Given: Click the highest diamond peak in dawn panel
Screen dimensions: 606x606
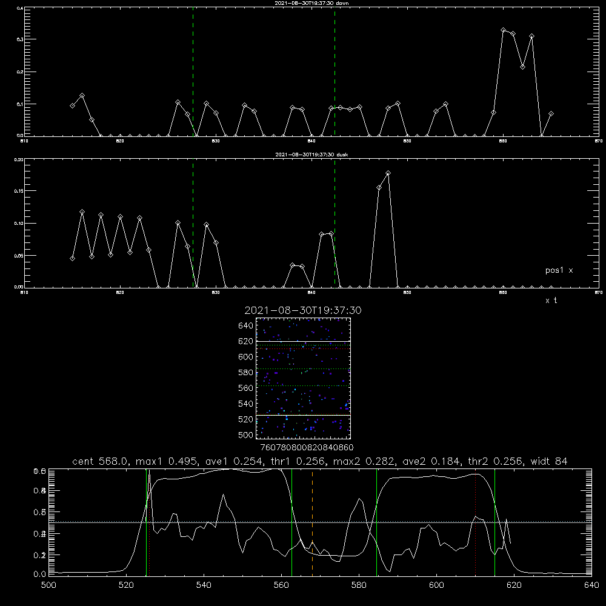Looking at the screenshot, I should pyautogui.click(x=503, y=30).
